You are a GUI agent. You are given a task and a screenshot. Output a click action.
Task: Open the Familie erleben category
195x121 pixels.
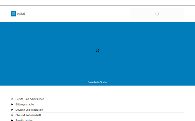coord(24,120)
